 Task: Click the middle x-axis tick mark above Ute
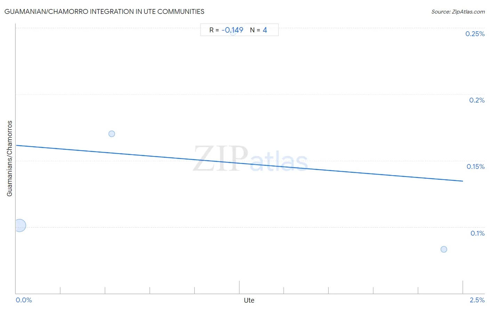[x=239, y=287]
